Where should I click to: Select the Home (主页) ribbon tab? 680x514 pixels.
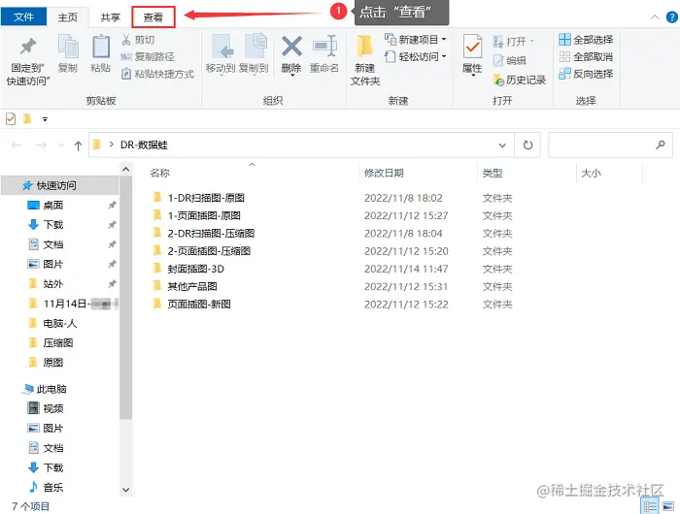(x=68, y=17)
